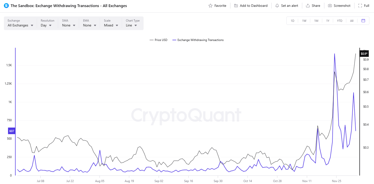Viewport: 374px width, 184px height.
Task: Open the SMA dropdown
Action: pyautogui.click(x=68, y=25)
